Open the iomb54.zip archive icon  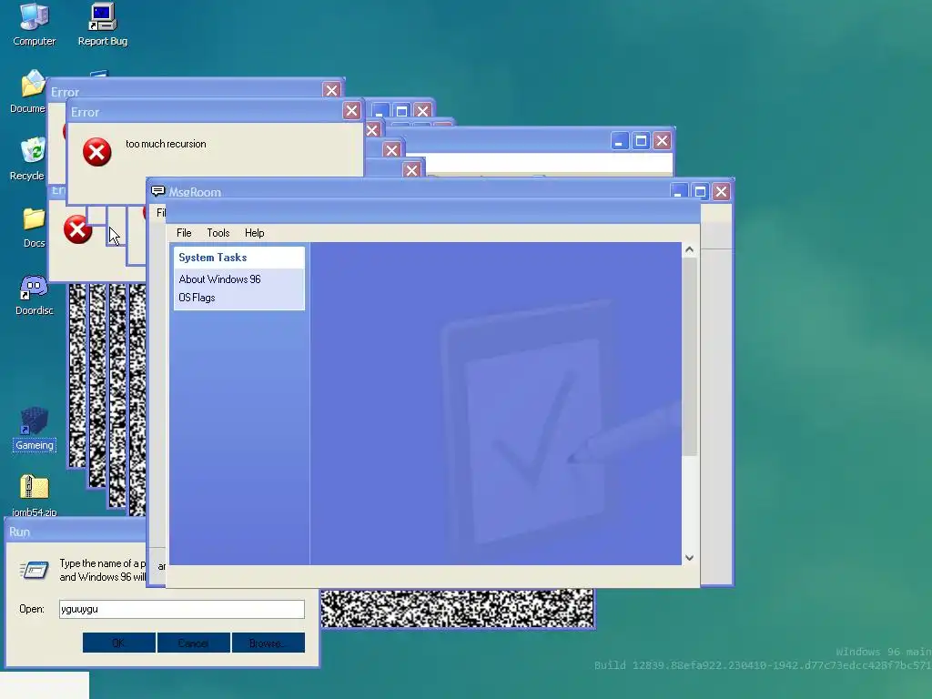click(34, 495)
